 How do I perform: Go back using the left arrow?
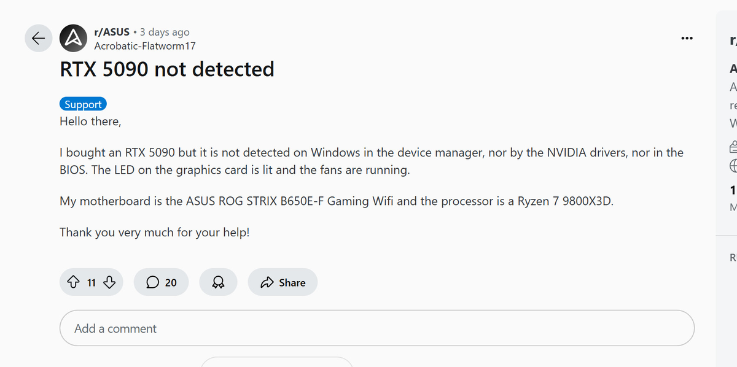38,38
